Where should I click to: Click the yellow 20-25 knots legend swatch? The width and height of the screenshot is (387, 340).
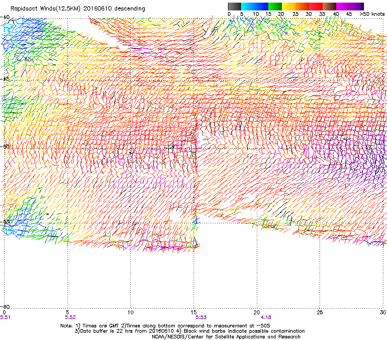(x=289, y=6)
